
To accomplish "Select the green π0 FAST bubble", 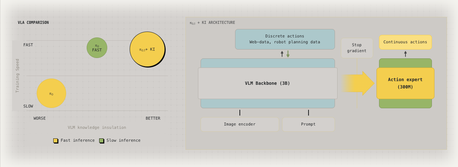I will [x=97, y=48].
